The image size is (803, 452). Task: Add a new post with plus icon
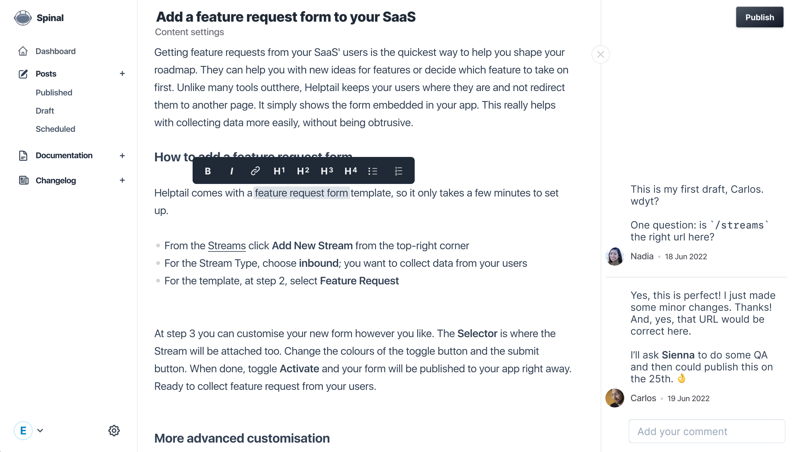pos(122,74)
